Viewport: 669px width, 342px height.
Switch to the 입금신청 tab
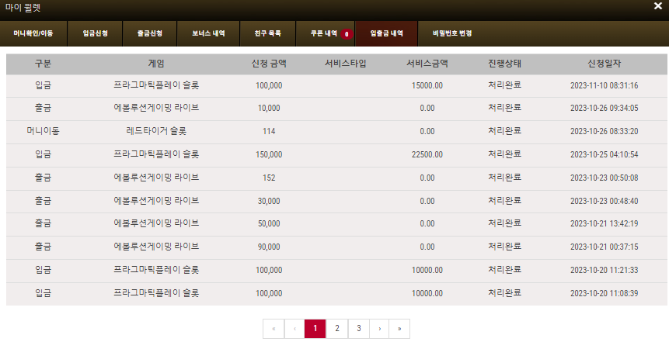point(95,33)
